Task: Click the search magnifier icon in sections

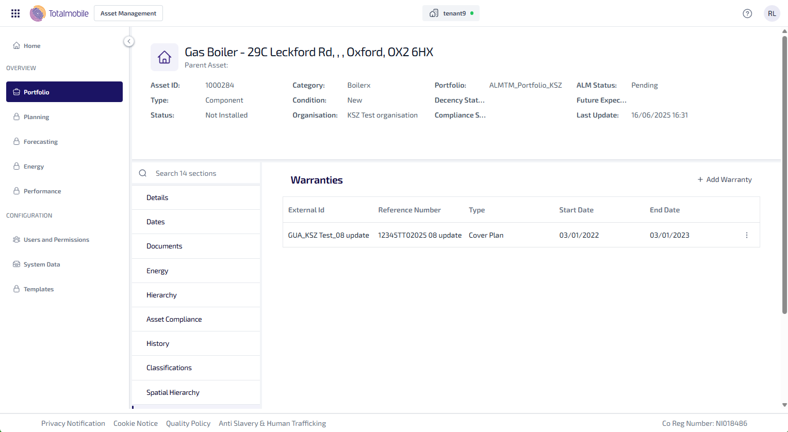Action: coord(143,173)
